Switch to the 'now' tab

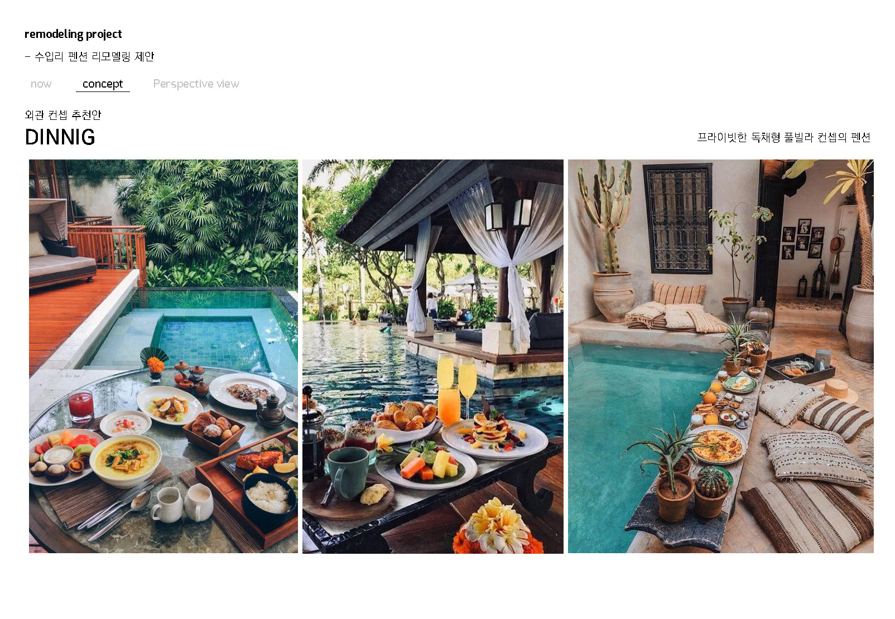tap(41, 84)
